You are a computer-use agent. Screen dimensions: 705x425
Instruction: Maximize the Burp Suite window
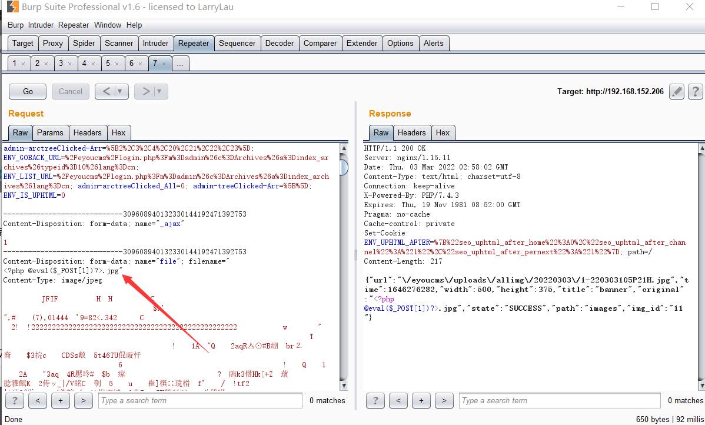pyautogui.click(x=655, y=6)
